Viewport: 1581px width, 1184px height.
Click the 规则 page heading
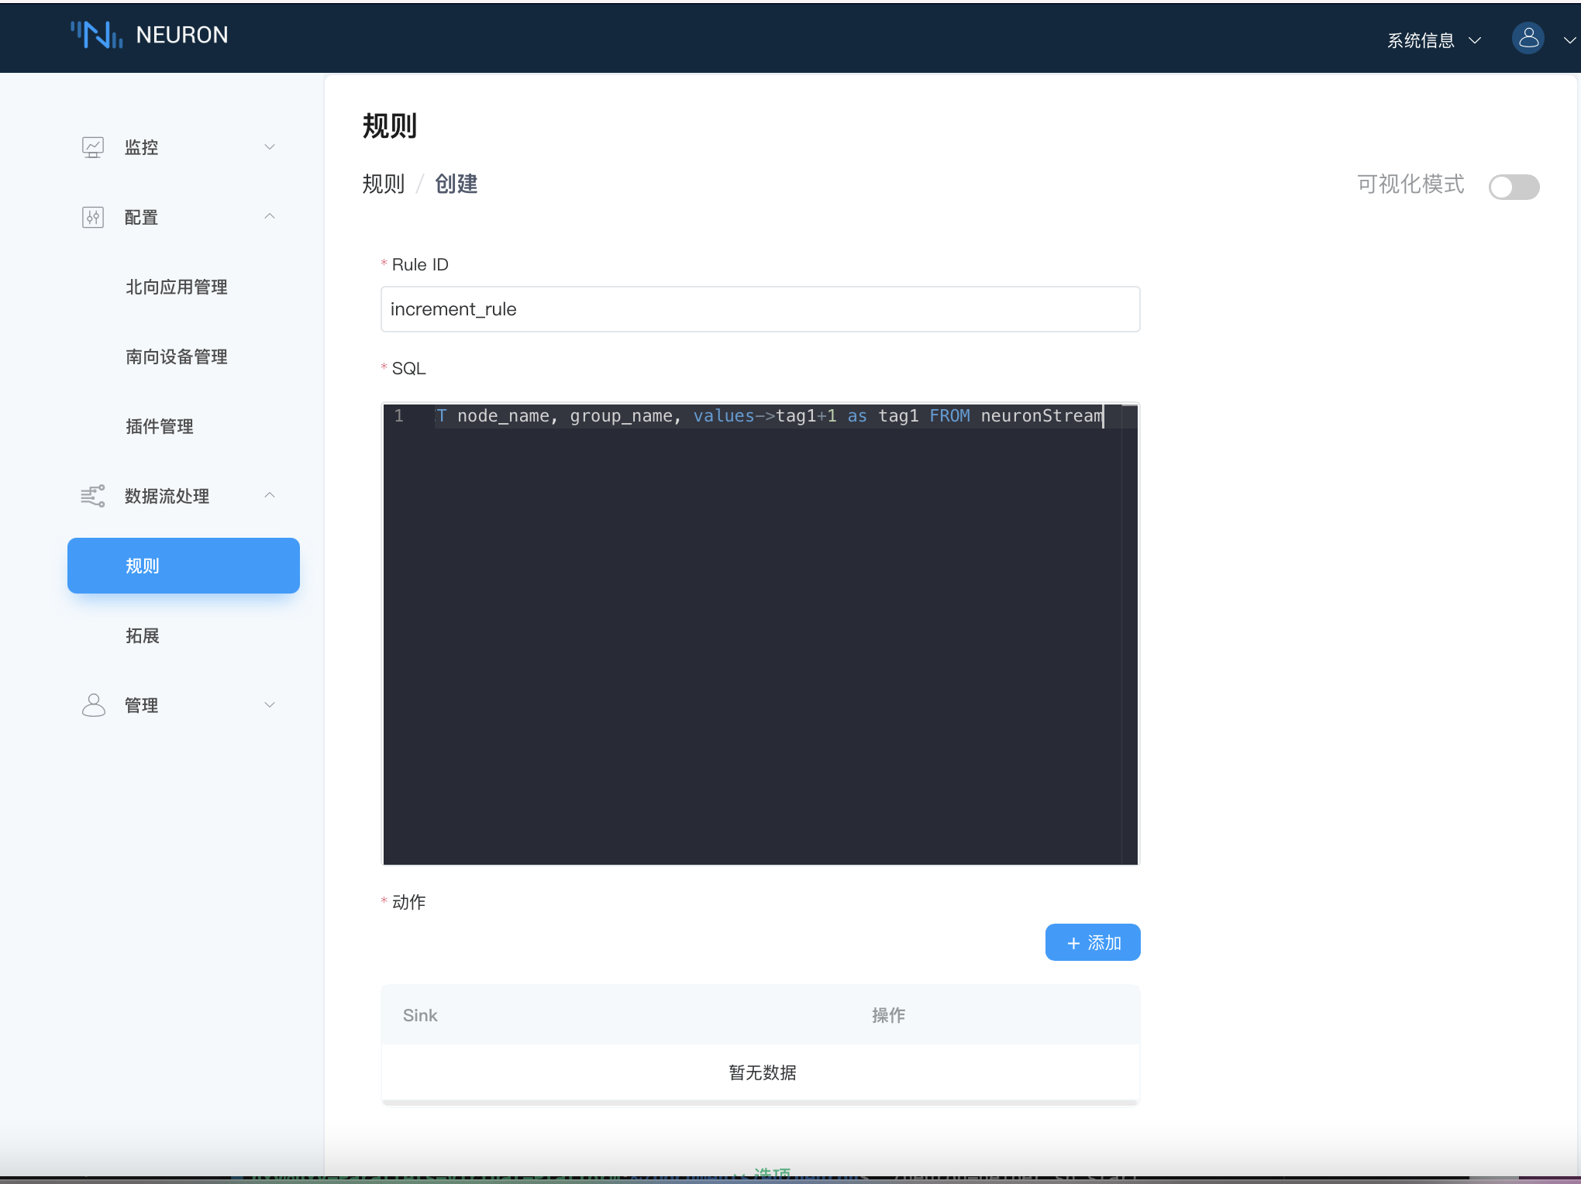(x=390, y=126)
